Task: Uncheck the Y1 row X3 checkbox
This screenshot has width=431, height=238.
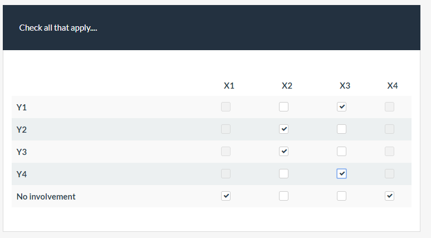Action: (x=342, y=107)
